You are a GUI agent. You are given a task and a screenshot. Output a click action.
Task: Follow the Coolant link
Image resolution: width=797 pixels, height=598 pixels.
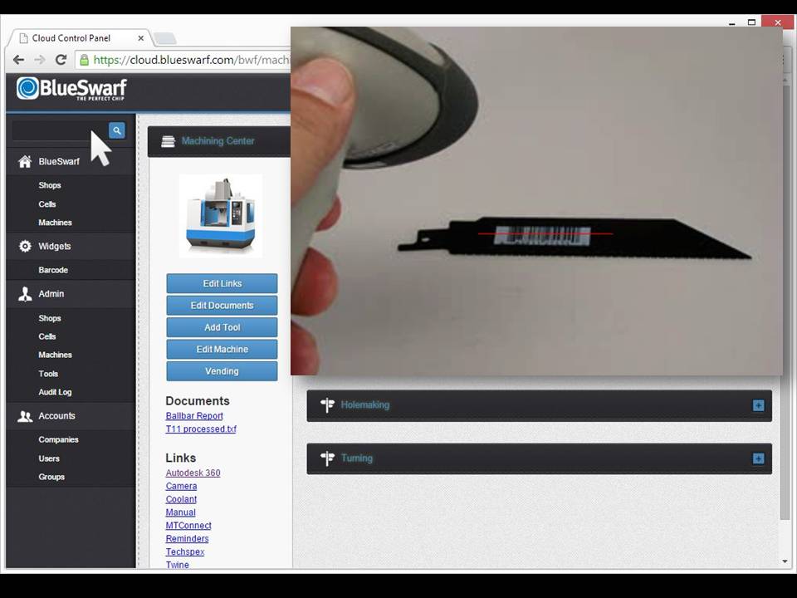point(181,499)
